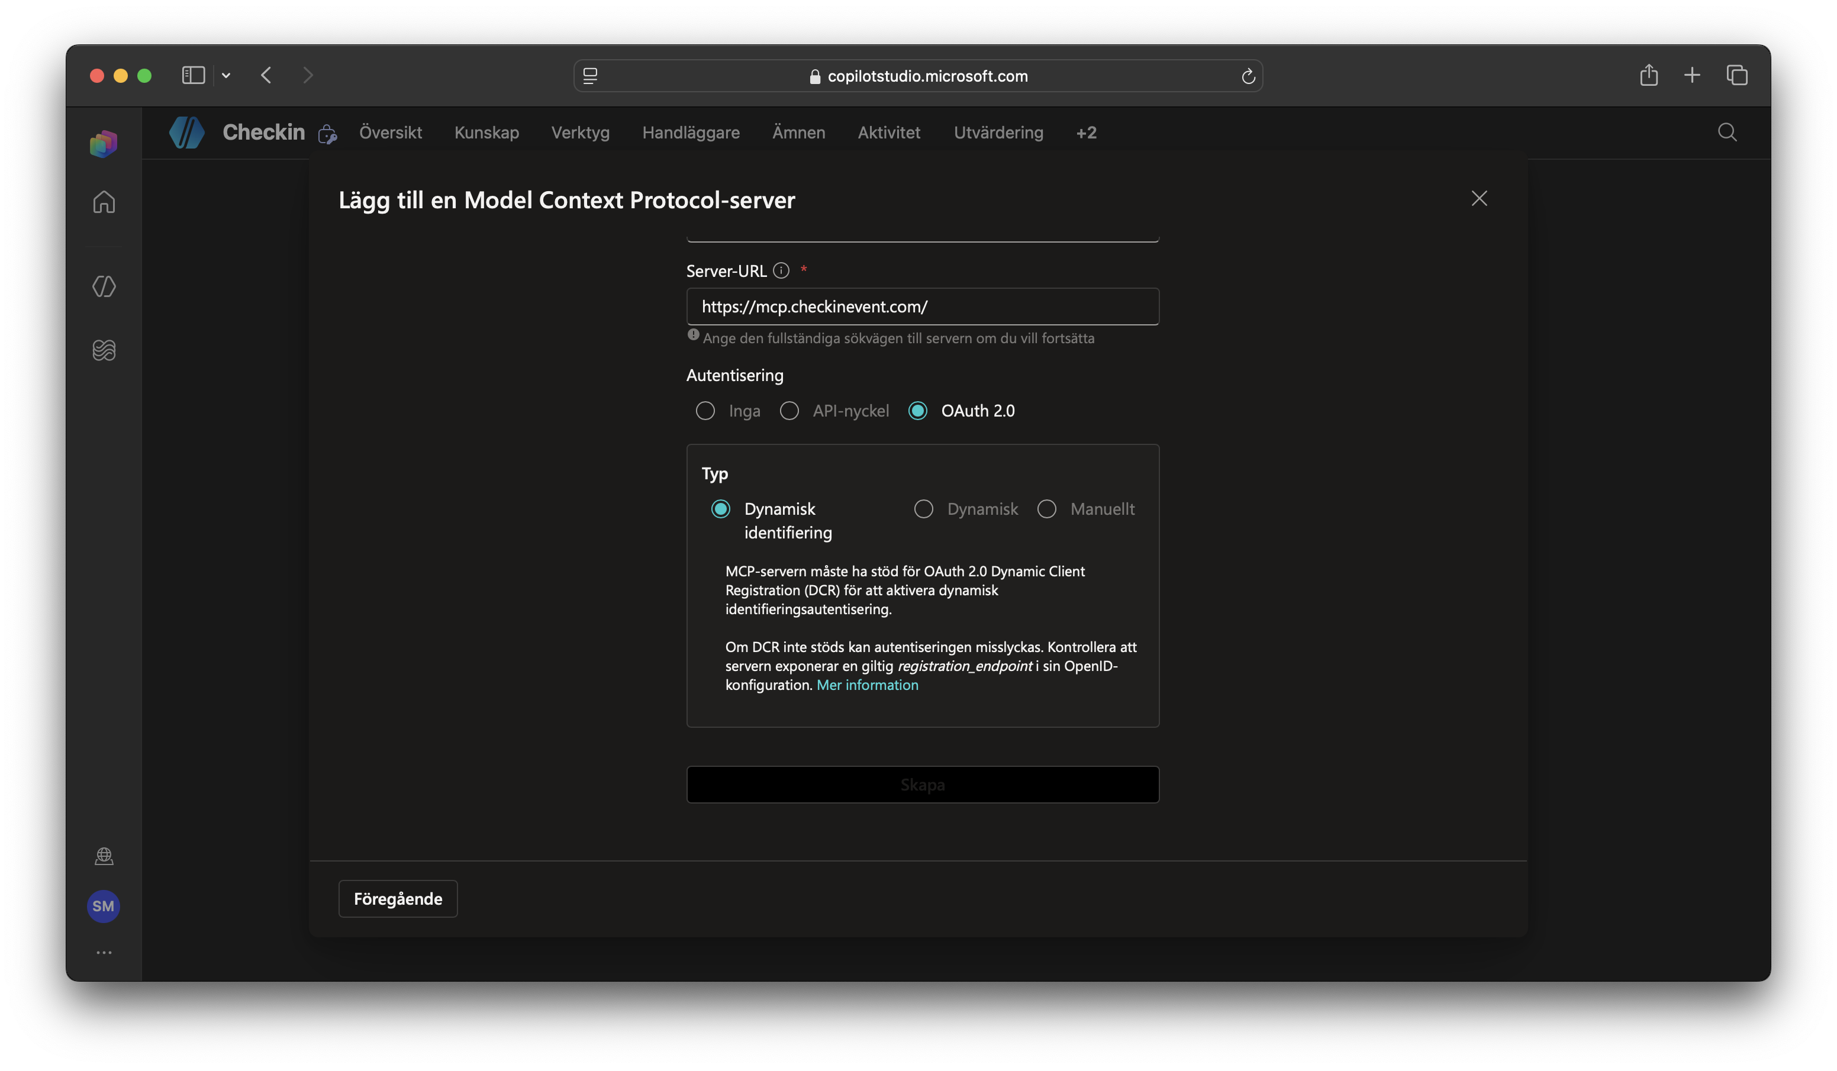Expand the Safari sidebar dropdown chevron

[x=226, y=75]
